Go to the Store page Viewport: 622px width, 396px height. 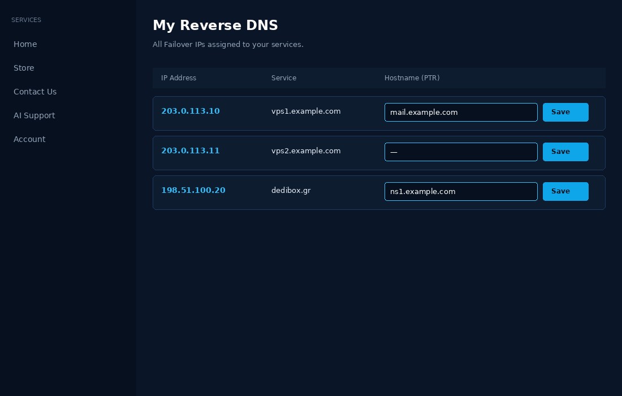[24, 68]
